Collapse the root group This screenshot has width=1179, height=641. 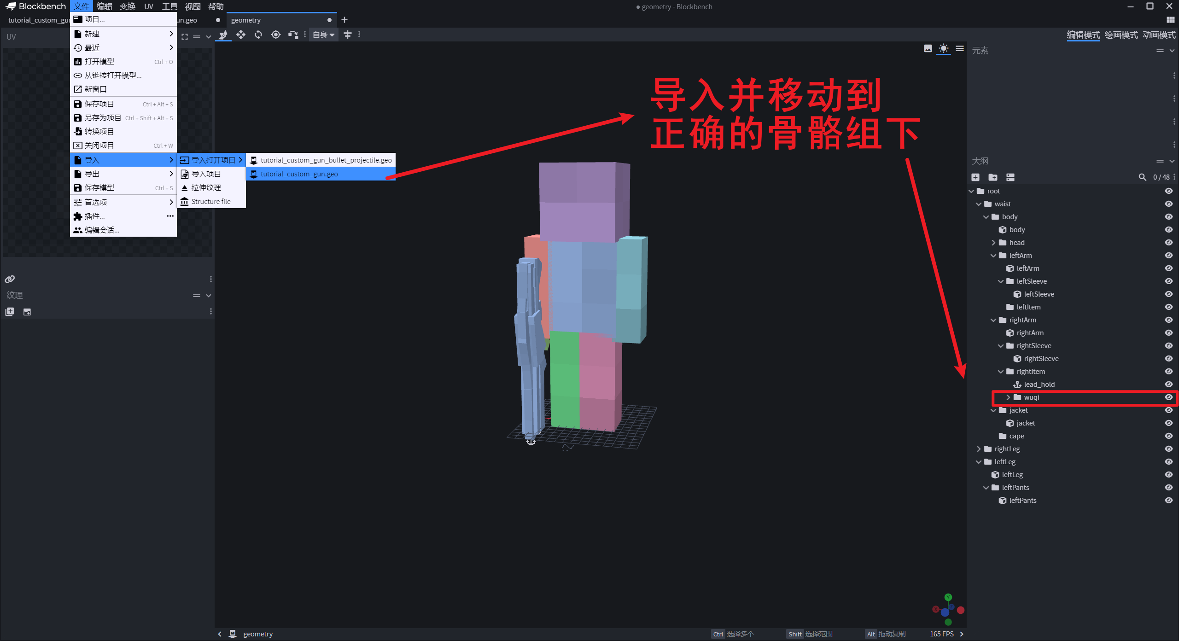(971, 191)
